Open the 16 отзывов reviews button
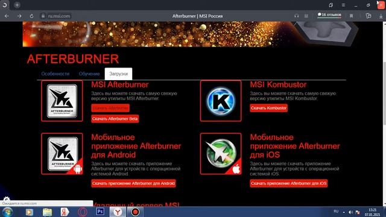This screenshot has width=386, height=217. pyautogui.click(x=329, y=14)
